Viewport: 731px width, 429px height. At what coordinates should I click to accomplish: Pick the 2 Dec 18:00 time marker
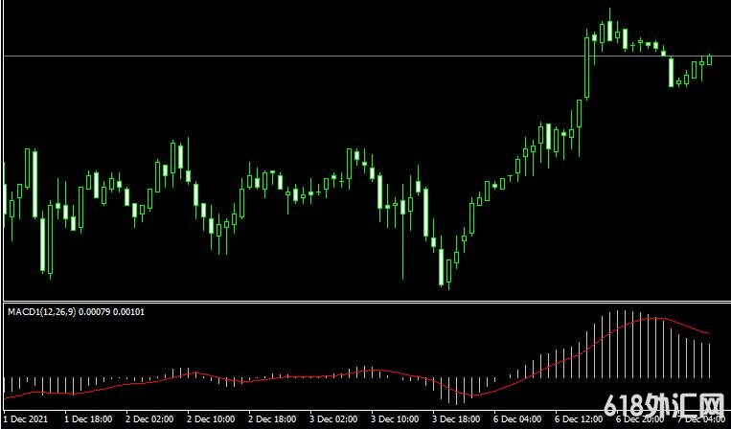[x=273, y=419]
